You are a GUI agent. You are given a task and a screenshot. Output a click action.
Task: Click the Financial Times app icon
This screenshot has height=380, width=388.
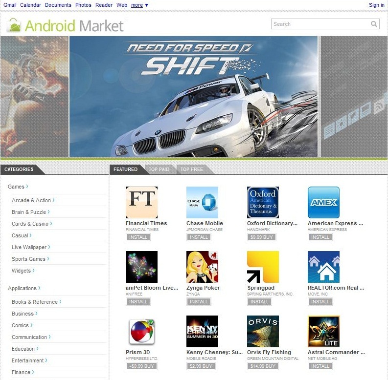coord(141,202)
